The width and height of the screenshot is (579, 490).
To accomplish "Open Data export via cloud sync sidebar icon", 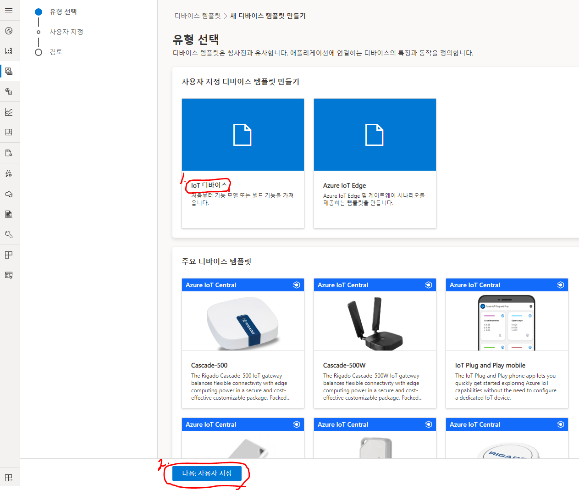I will (9, 194).
